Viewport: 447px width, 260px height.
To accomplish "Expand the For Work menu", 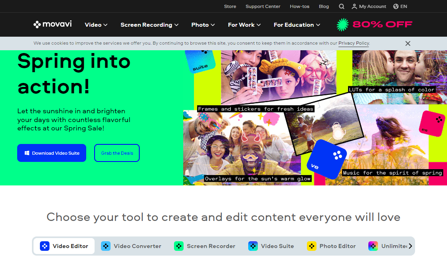I will (244, 25).
